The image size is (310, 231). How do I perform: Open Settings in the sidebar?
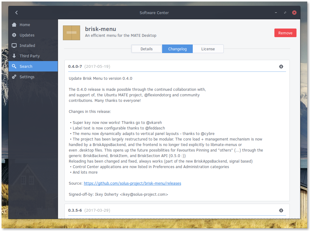click(33, 77)
